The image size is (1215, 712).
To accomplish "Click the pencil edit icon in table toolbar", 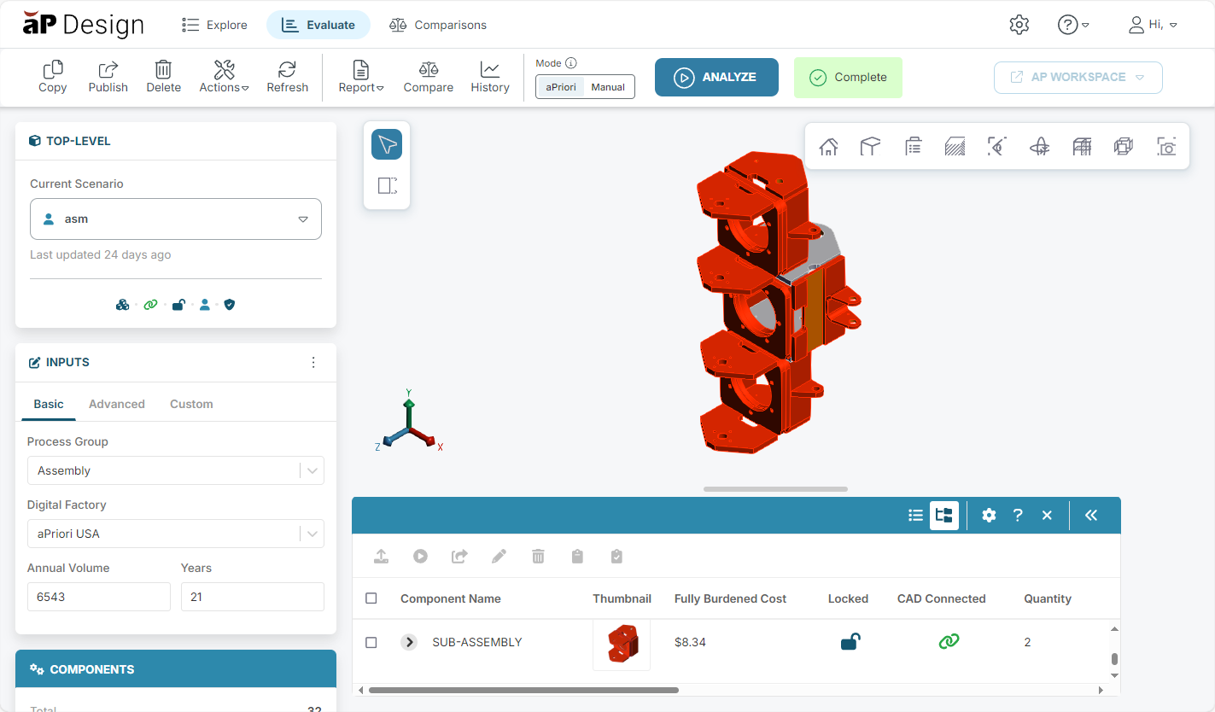I will click(499, 557).
